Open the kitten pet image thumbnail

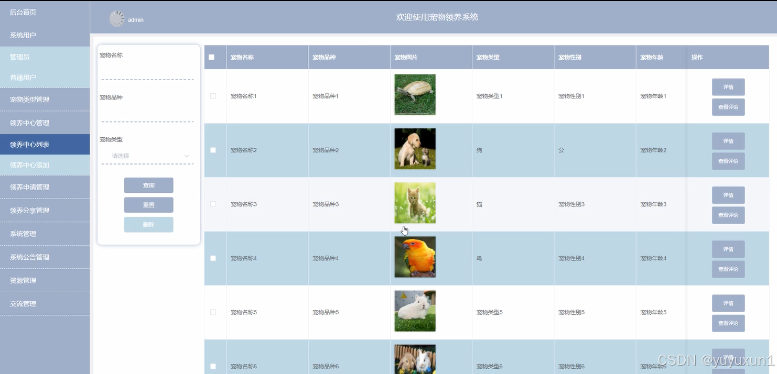[x=415, y=203]
